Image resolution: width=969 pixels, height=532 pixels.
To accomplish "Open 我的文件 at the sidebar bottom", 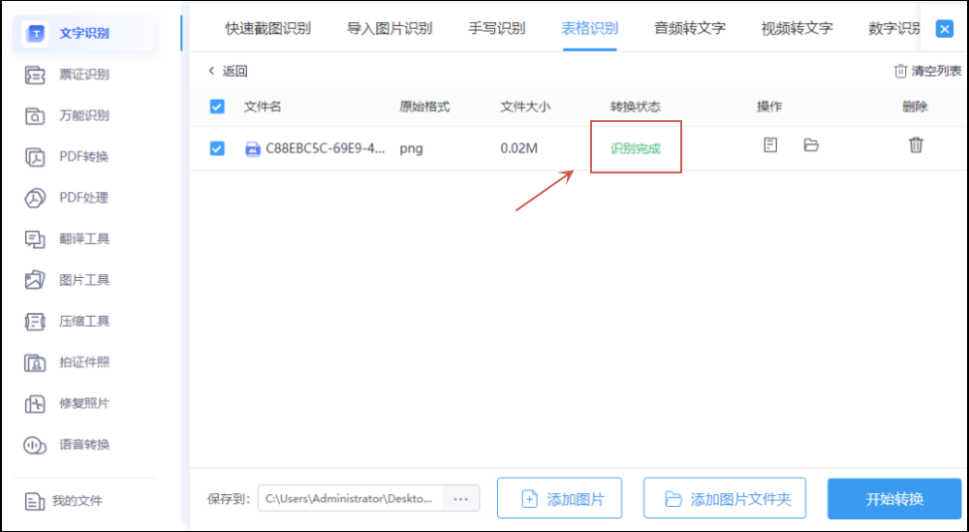I will click(63, 501).
